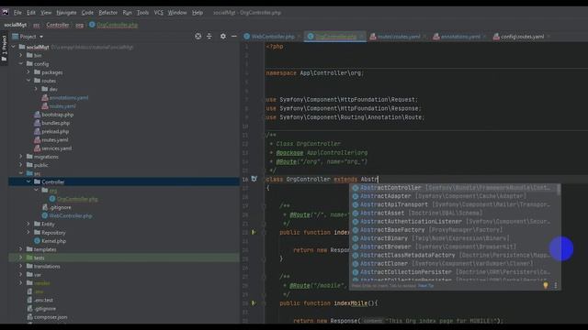Screen dimensions: 588x330
Task: Click the OrgController.php breadcrumb file icon
Action: coord(92,25)
